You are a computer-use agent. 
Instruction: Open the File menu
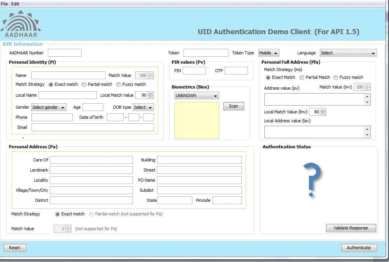click(x=4, y=3)
